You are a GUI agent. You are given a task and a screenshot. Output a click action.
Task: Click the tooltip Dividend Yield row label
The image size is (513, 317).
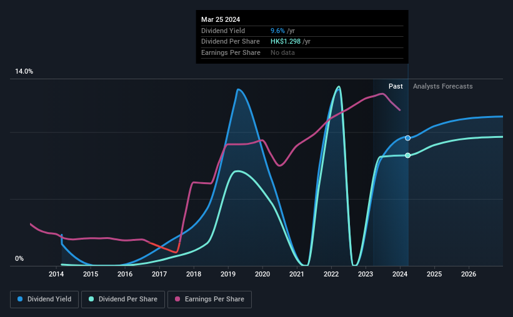(x=223, y=31)
